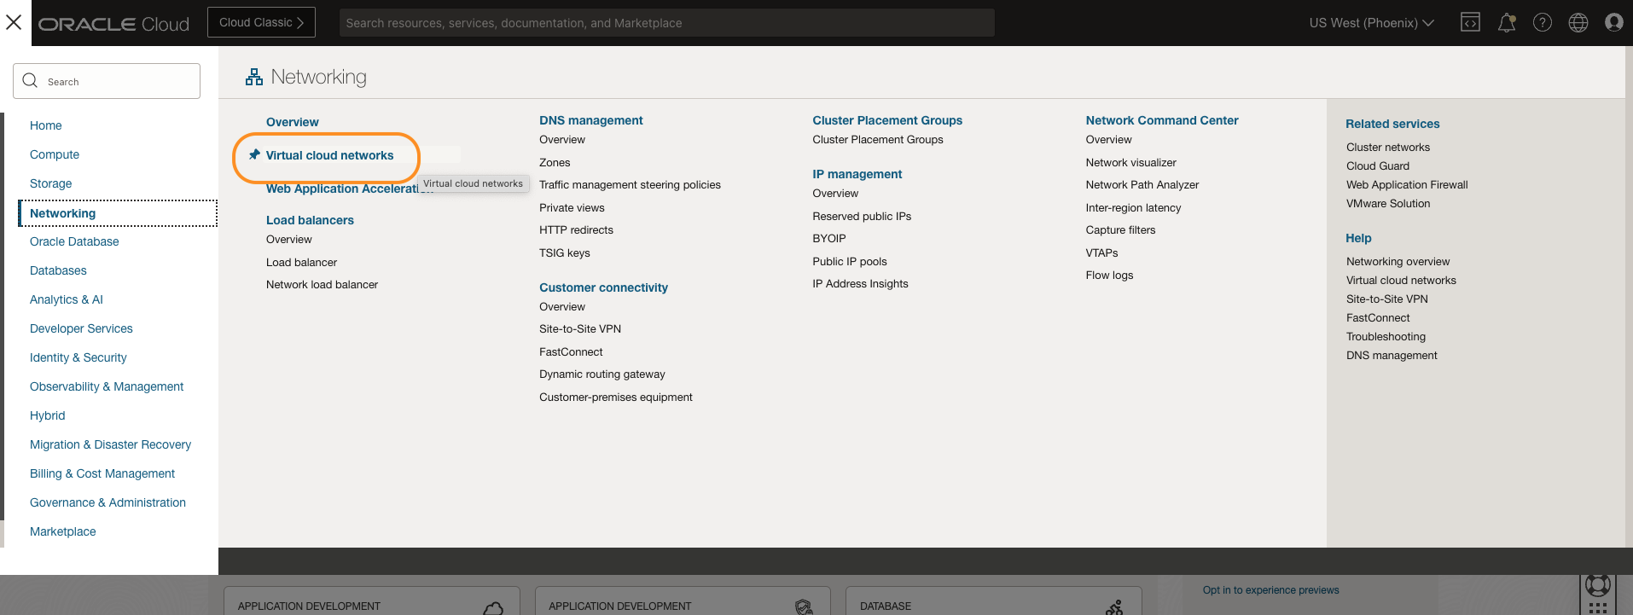Click Opt in to experience previews
This screenshot has height=615, width=1633.
coord(1270,589)
